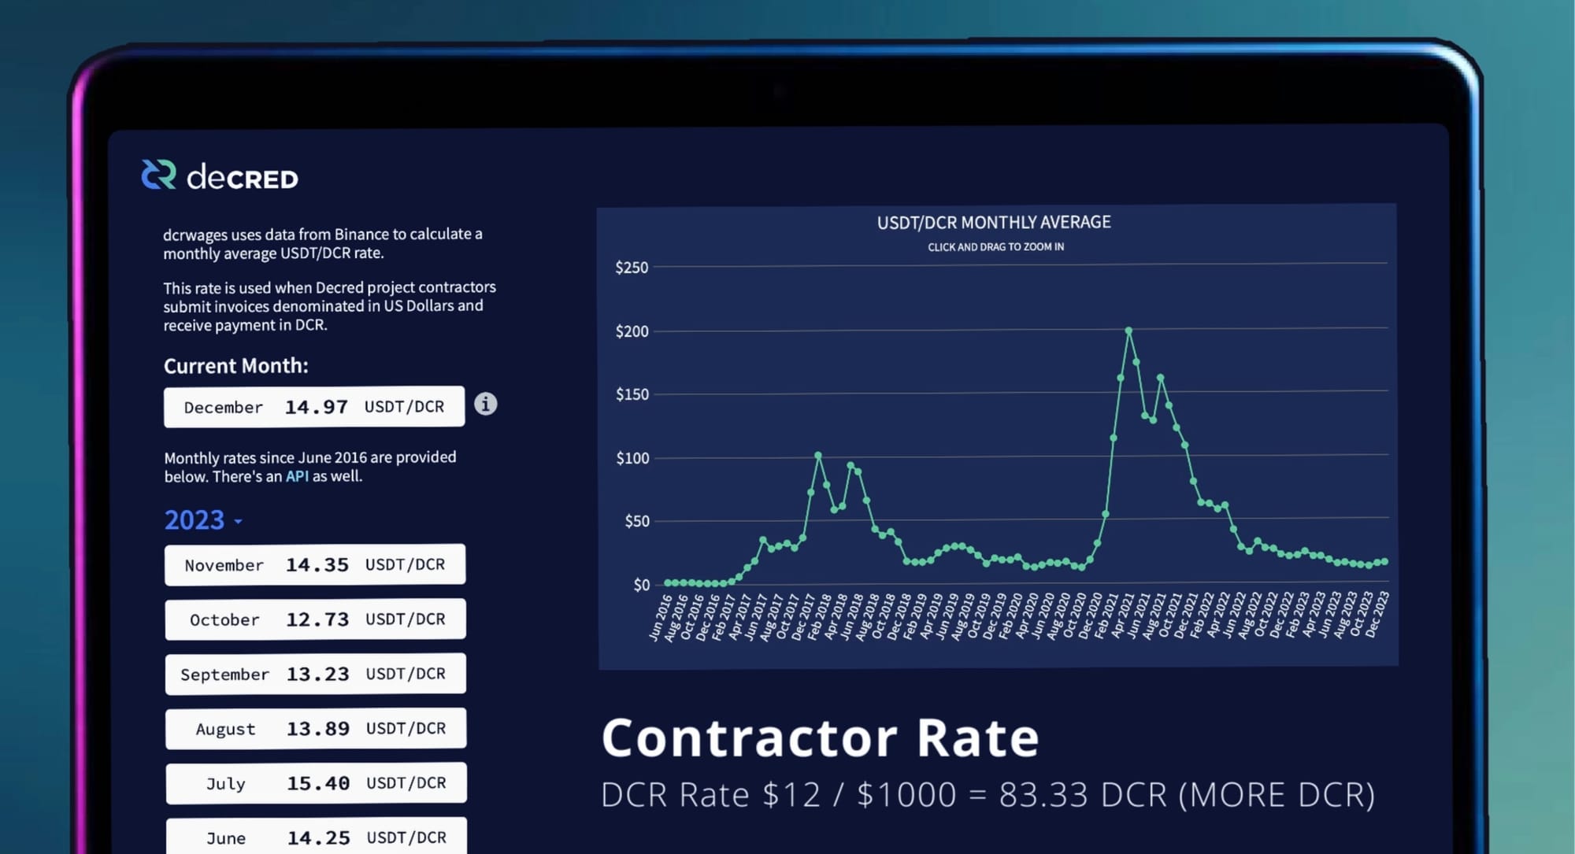Select the November 14.35 rate row
This screenshot has height=854, width=1575.
pyautogui.click(x=315, y=564)
